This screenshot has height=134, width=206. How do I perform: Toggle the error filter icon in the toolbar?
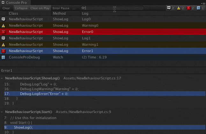189,8
